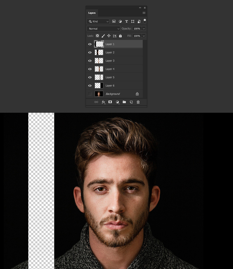Click Background layer lock icon
This screenshot has height=269, width=233.
click(x=137, y=94)
